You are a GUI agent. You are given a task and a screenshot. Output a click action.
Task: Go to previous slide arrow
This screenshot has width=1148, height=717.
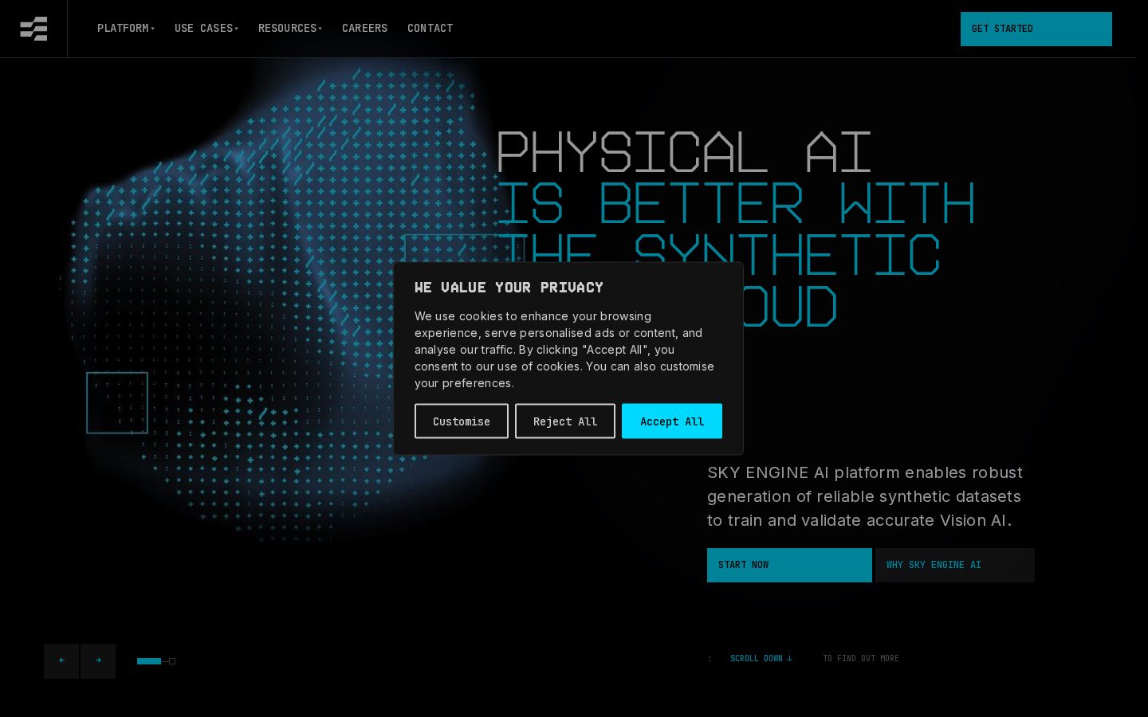point(61,661)
